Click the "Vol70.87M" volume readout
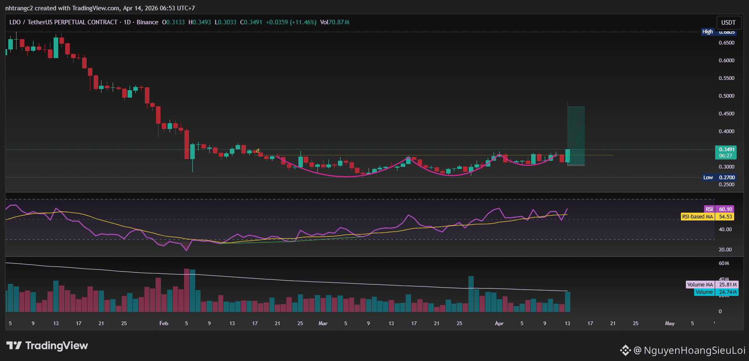This screenshot has width=749, height=361. coord(335,22)
